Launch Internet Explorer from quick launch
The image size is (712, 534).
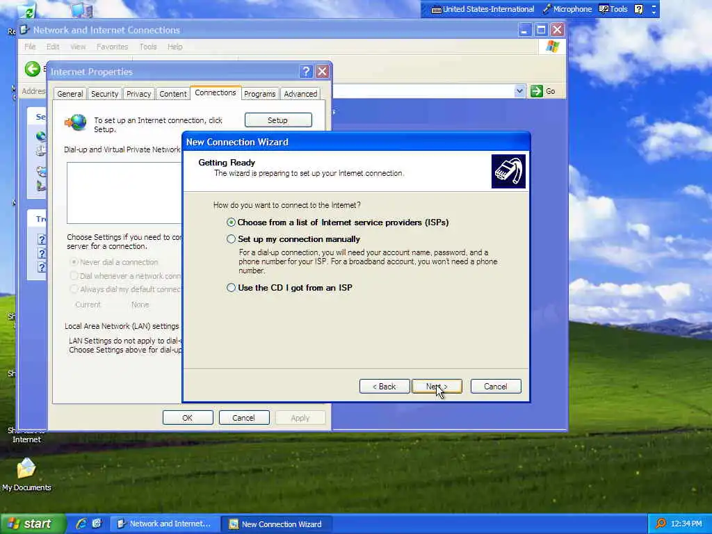[x=81, y=524]
